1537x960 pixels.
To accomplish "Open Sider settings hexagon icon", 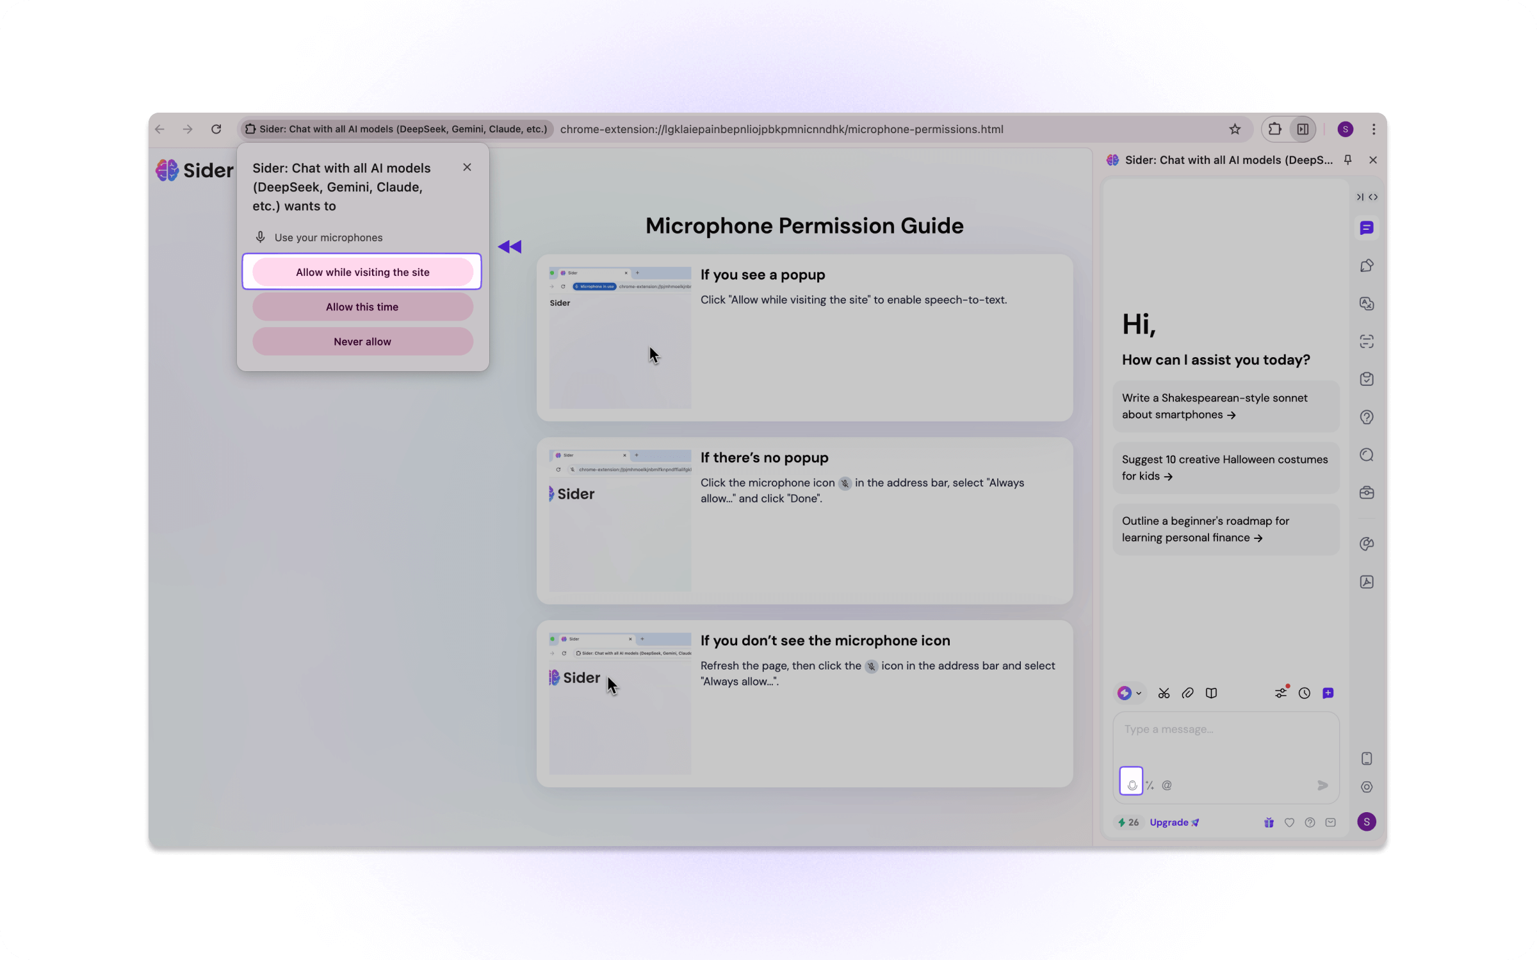I will coord(1367,787).
